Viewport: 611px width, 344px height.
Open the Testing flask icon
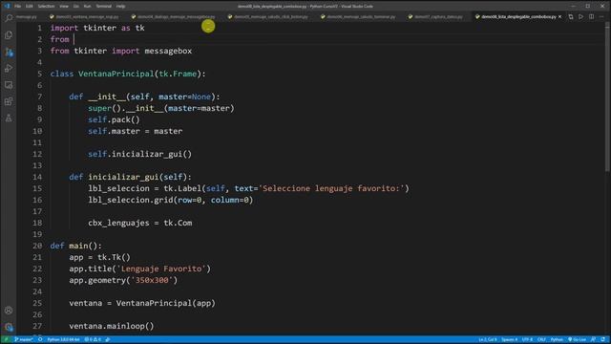coord(9,118)
